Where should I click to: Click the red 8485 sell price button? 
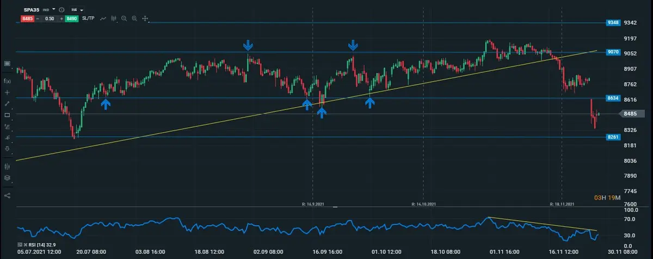click(28, 18)
